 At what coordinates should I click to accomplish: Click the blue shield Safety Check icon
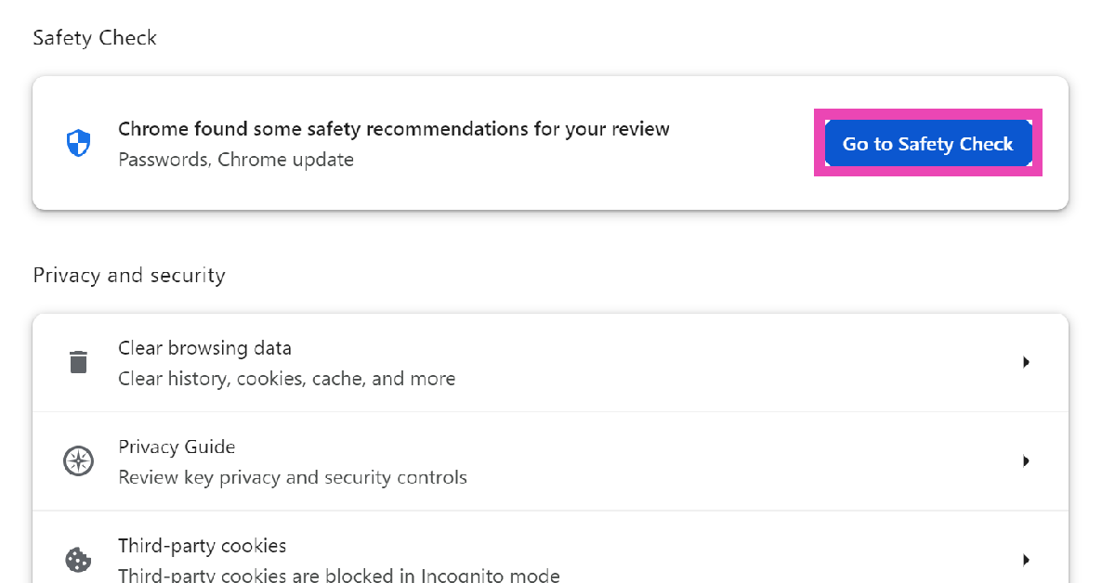(79, 143)
